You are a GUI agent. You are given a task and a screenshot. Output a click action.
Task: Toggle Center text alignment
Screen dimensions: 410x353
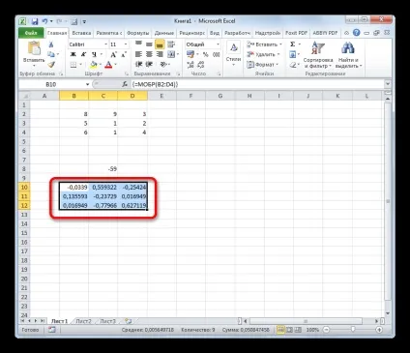149,54
